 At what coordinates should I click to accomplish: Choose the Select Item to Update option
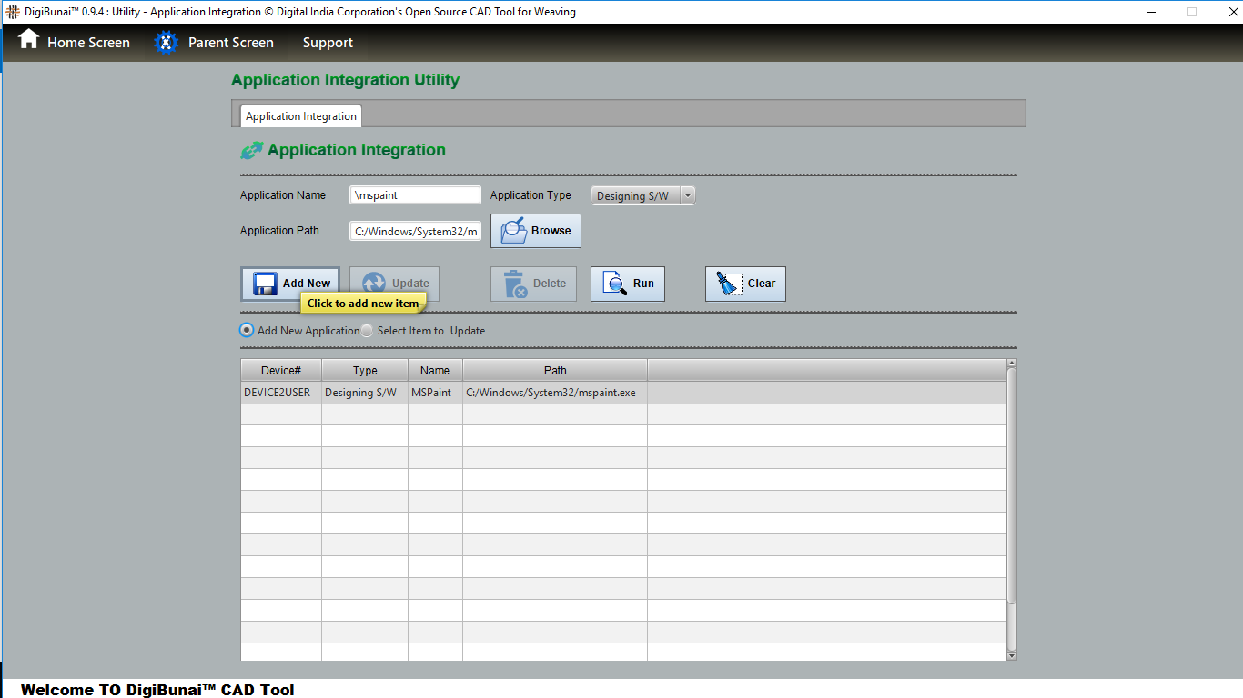click(x=367, y=331)
